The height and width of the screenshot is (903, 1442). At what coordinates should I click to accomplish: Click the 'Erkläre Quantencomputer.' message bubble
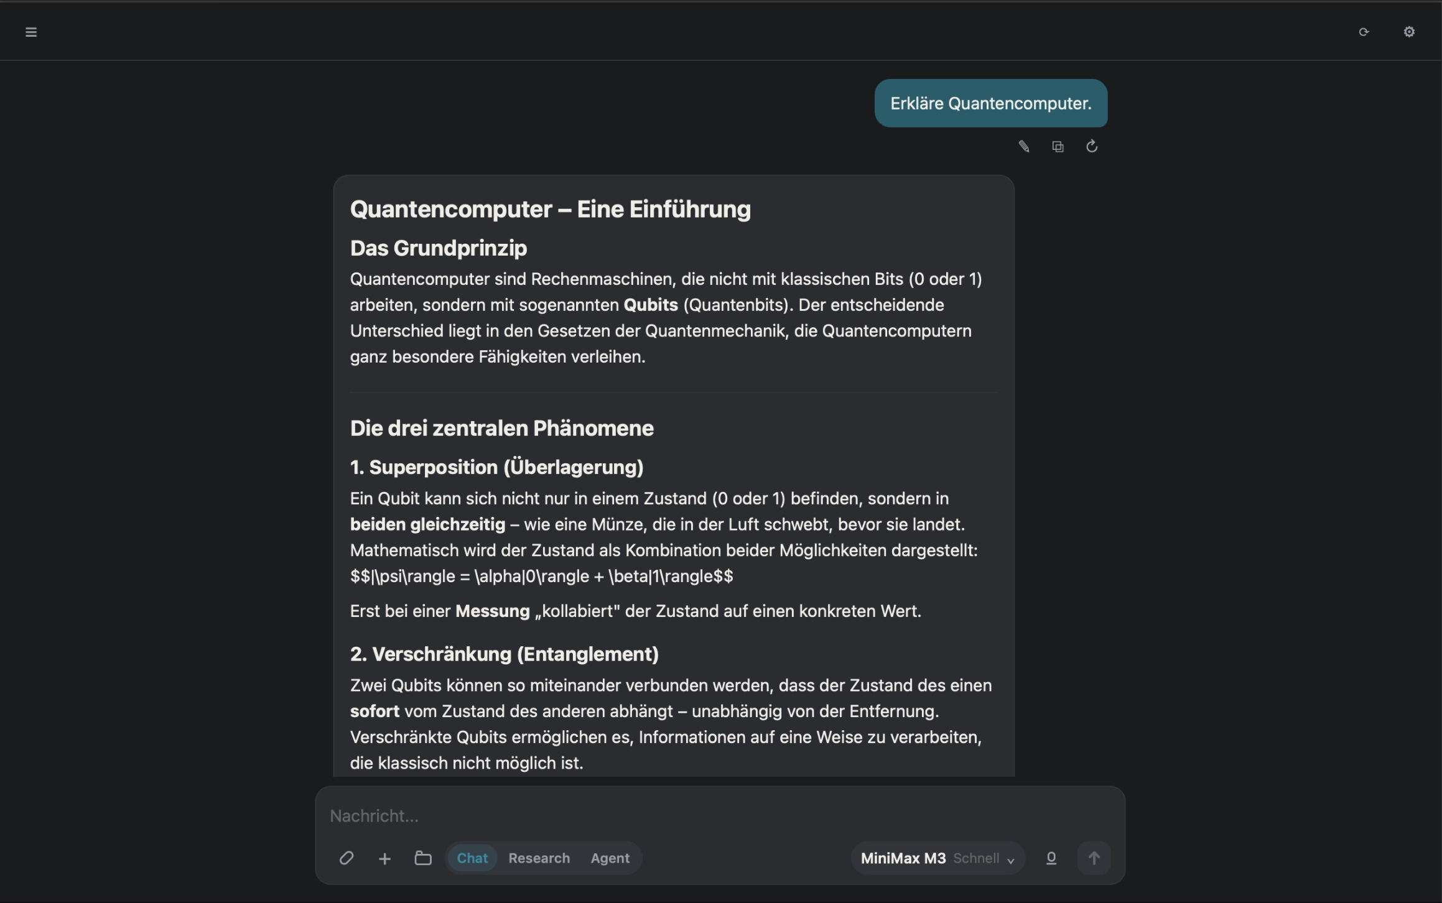990,103
